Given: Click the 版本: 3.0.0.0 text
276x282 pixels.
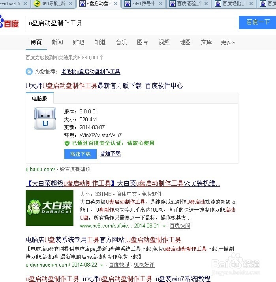Looking at the screenshot, I should (80, 111).
